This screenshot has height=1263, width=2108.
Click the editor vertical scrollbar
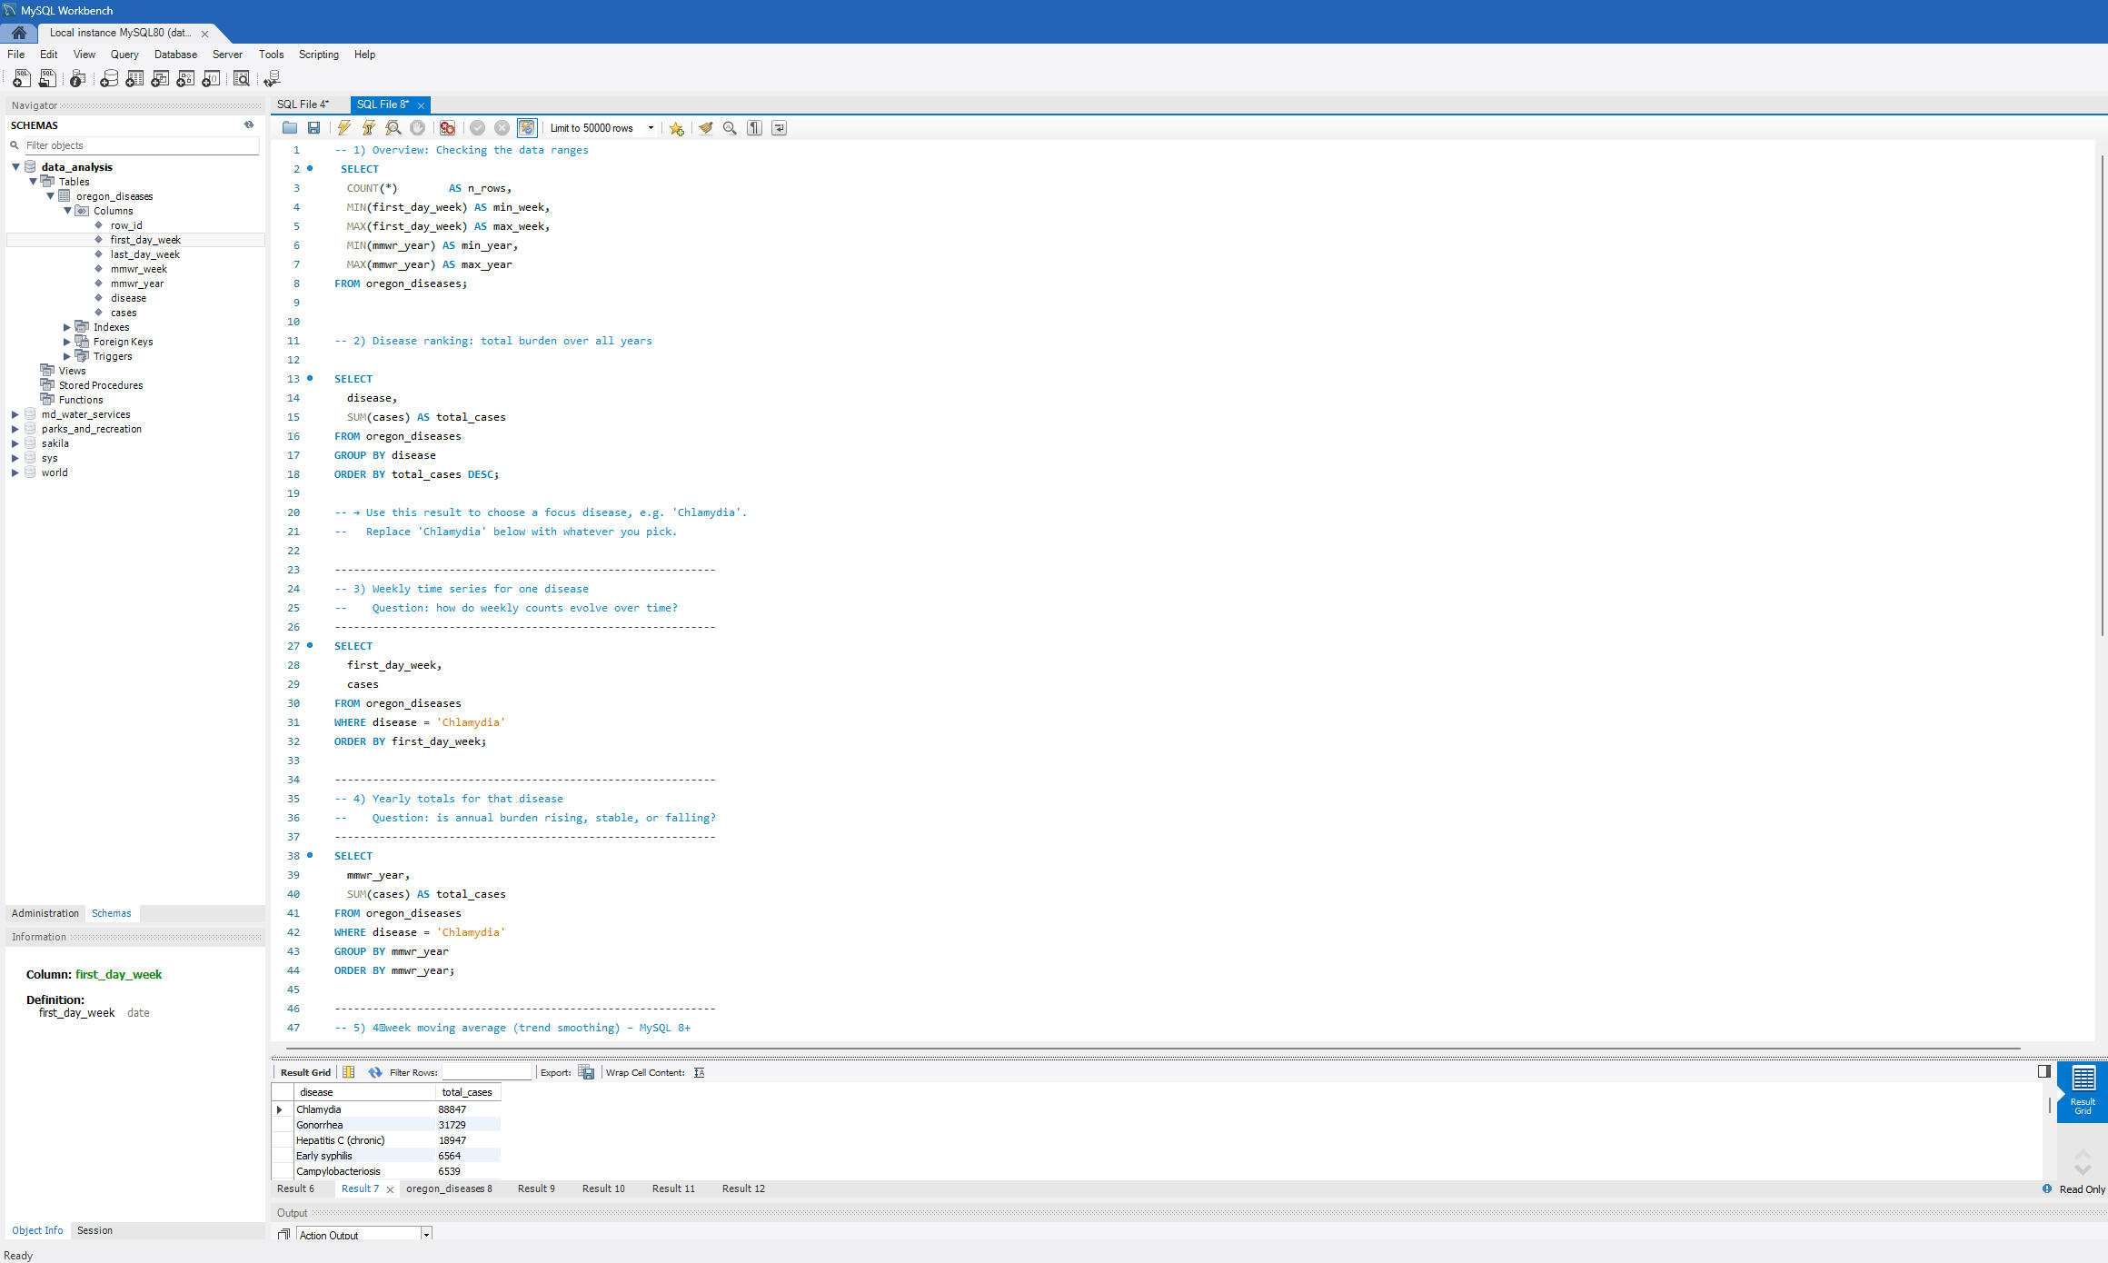pos(2102,395)
